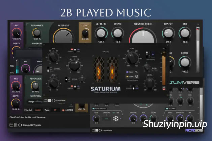
Task: Open the Gate Div value box in PrimeVerb
Action: [107, 119]
